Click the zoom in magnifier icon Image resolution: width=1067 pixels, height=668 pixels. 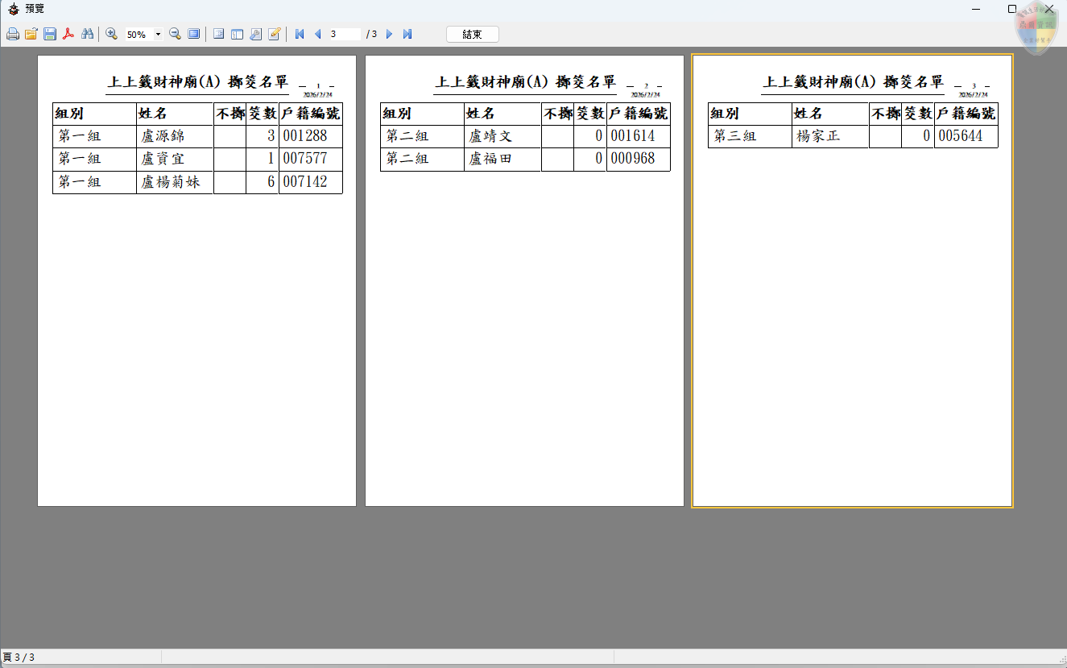[x=112, y=34]
